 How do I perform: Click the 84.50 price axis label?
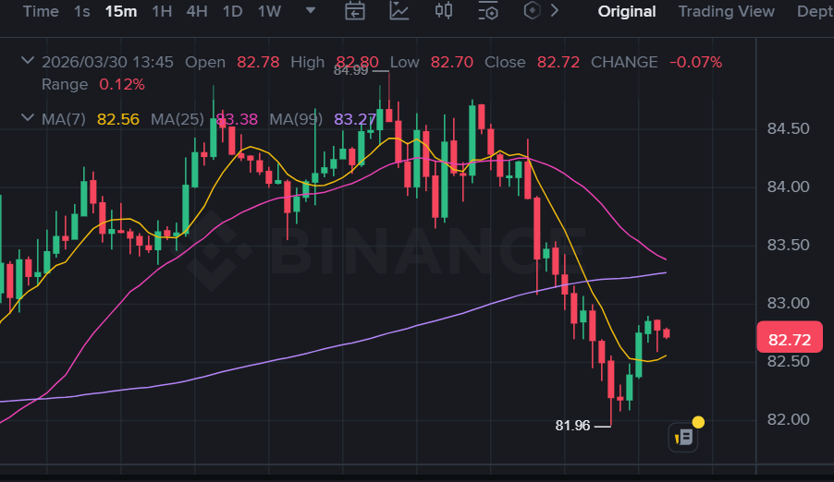[x=788, y=128]
